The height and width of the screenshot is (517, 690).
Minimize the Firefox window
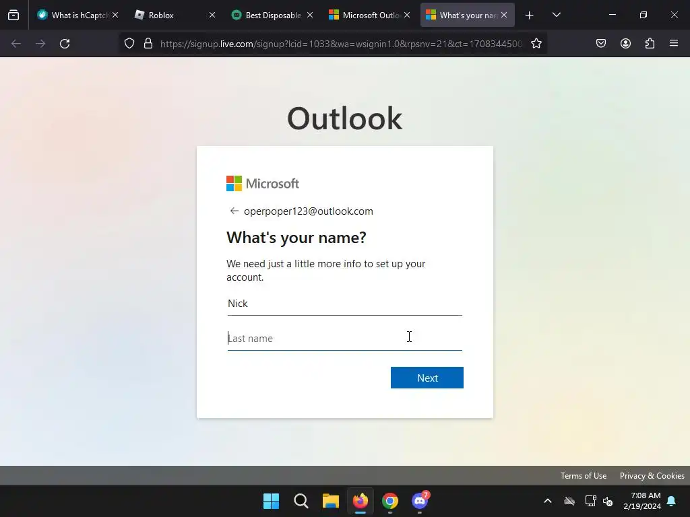pyautogui.click(x=612, y=15)
